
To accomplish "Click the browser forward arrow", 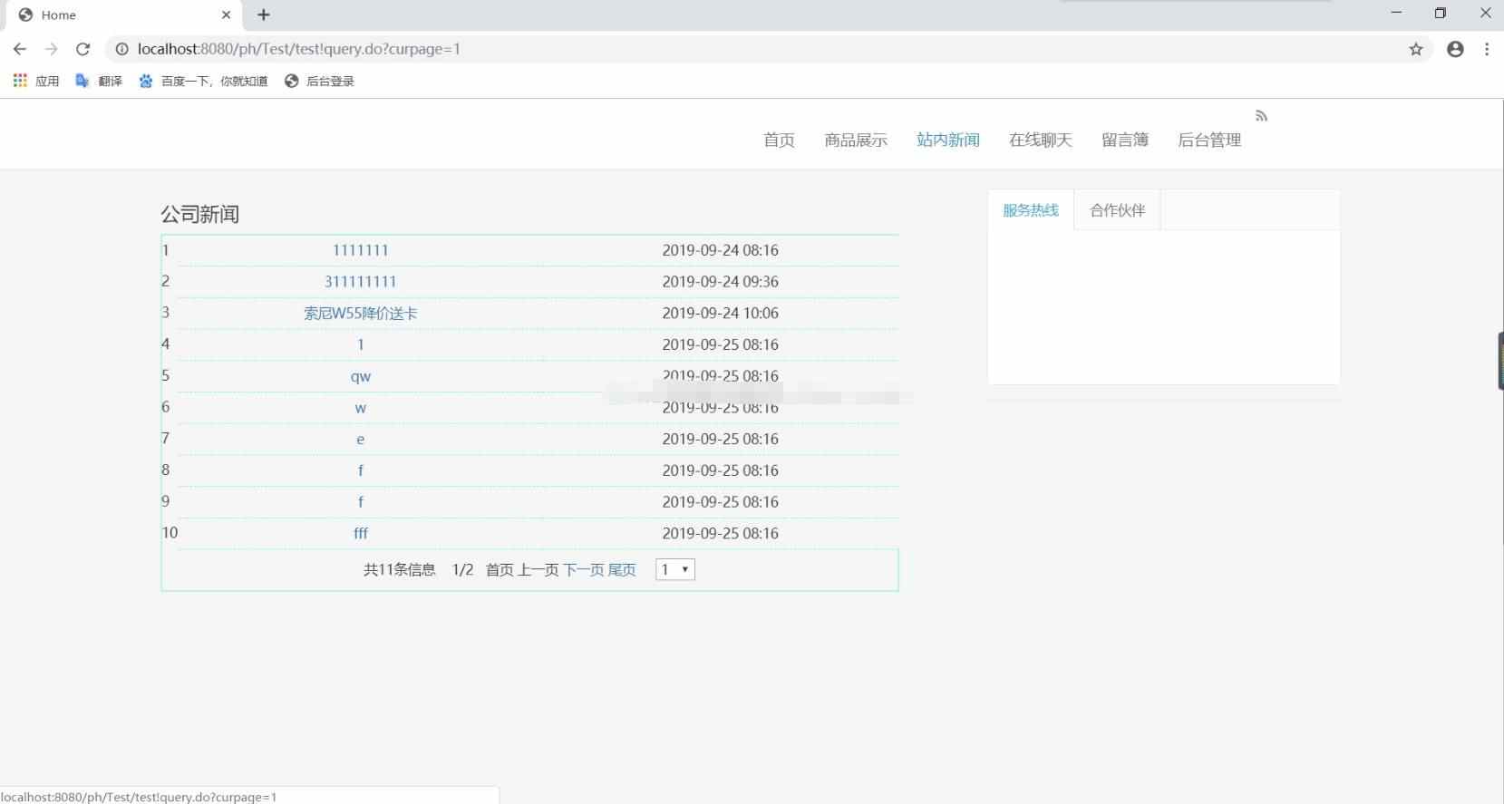I will 52,49.
